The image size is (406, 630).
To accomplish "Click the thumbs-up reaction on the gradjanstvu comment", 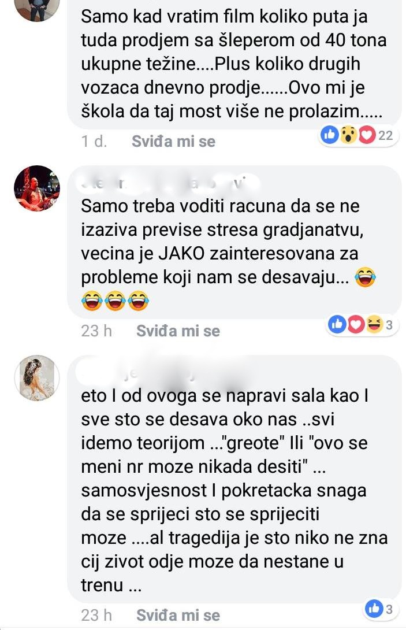I will click(337, 324).
